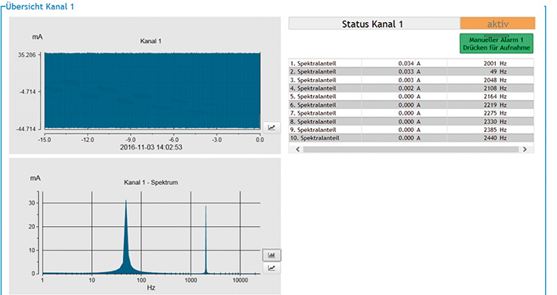Switch spectrum plot to line chart view
Screen dimensions: 557x295
(271, 268)
